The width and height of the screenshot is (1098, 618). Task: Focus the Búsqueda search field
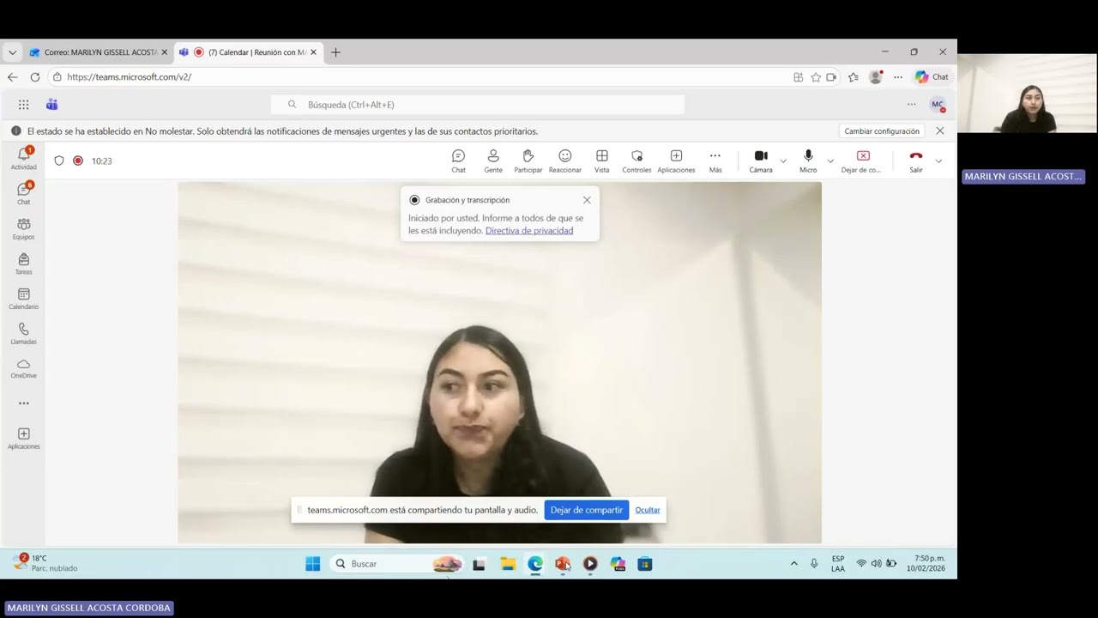coord(478,105)
